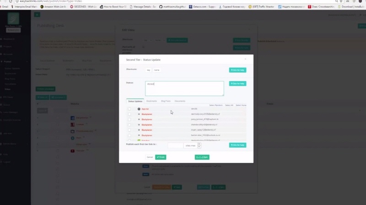366x205 pixels.
Task: Open the matthiasmullie GitHub bookmark
Action: tap(172, 7)
